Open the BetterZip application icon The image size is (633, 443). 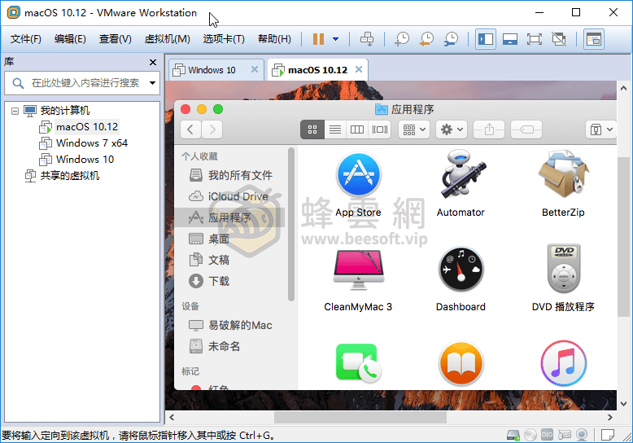pyautogui.click(x=563, y=174)
